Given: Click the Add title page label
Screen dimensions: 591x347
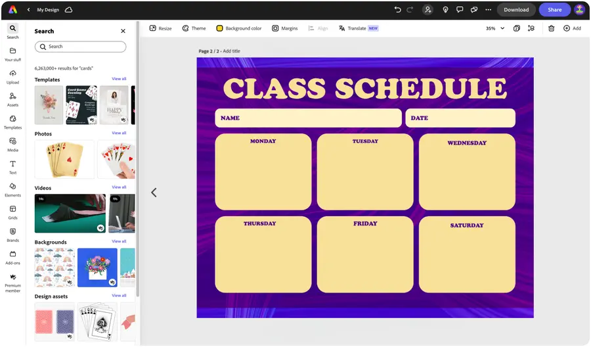Looking at the screenshot, I should tap(231, 51).
